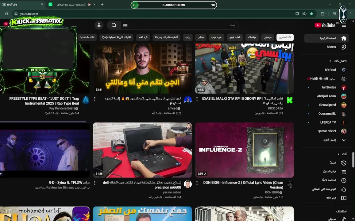Image resolution: width=355 pixels, height=221 pixels.
Task: Select the كرة القدم filter chip
Action: (143, 37)
